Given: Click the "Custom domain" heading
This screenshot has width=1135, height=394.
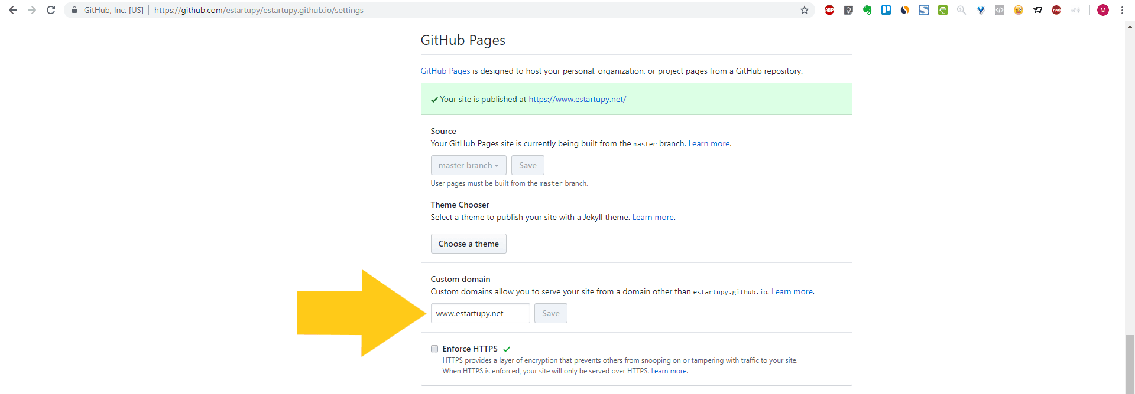Looking at the screenshot, I should click(x=461, y=279).
